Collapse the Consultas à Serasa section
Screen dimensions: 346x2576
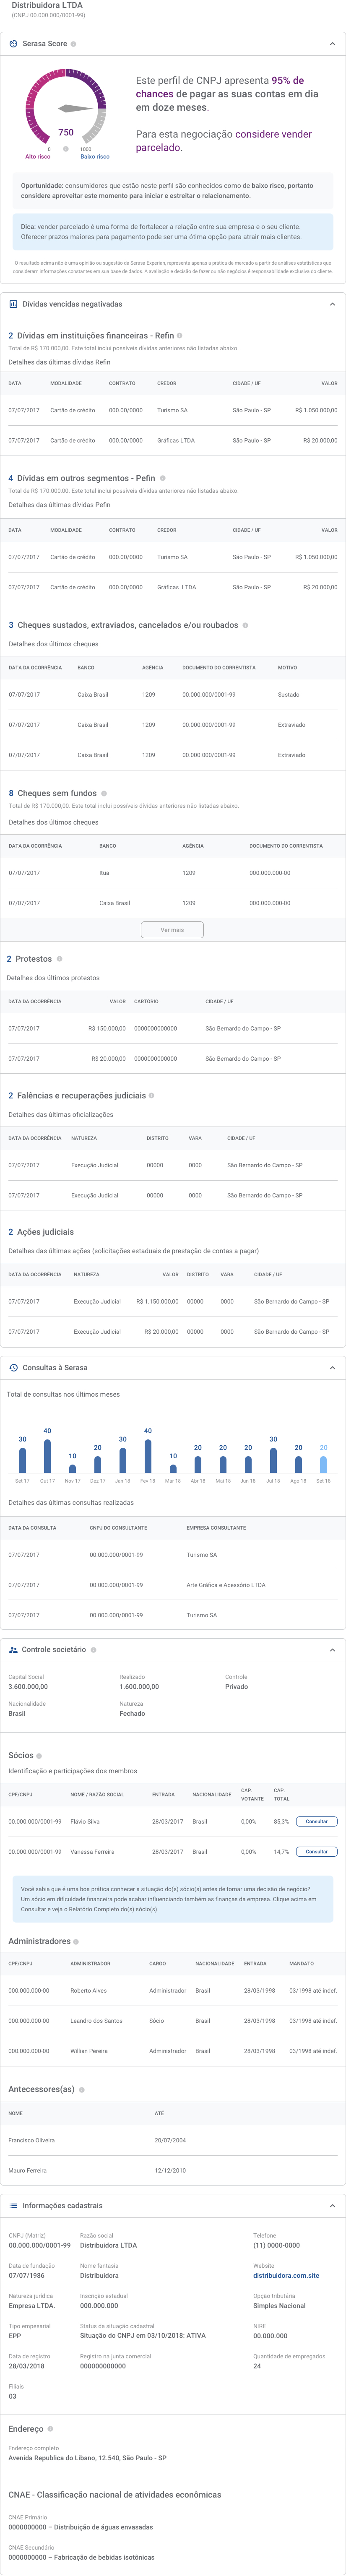(x=332, y=1368)
